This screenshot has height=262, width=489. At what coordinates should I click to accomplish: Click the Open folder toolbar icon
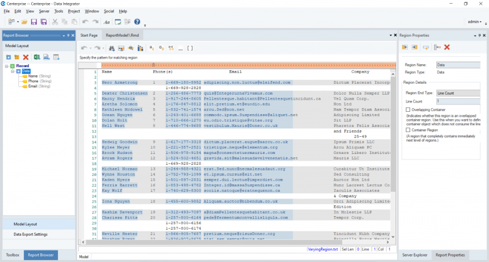coord(24,22)
